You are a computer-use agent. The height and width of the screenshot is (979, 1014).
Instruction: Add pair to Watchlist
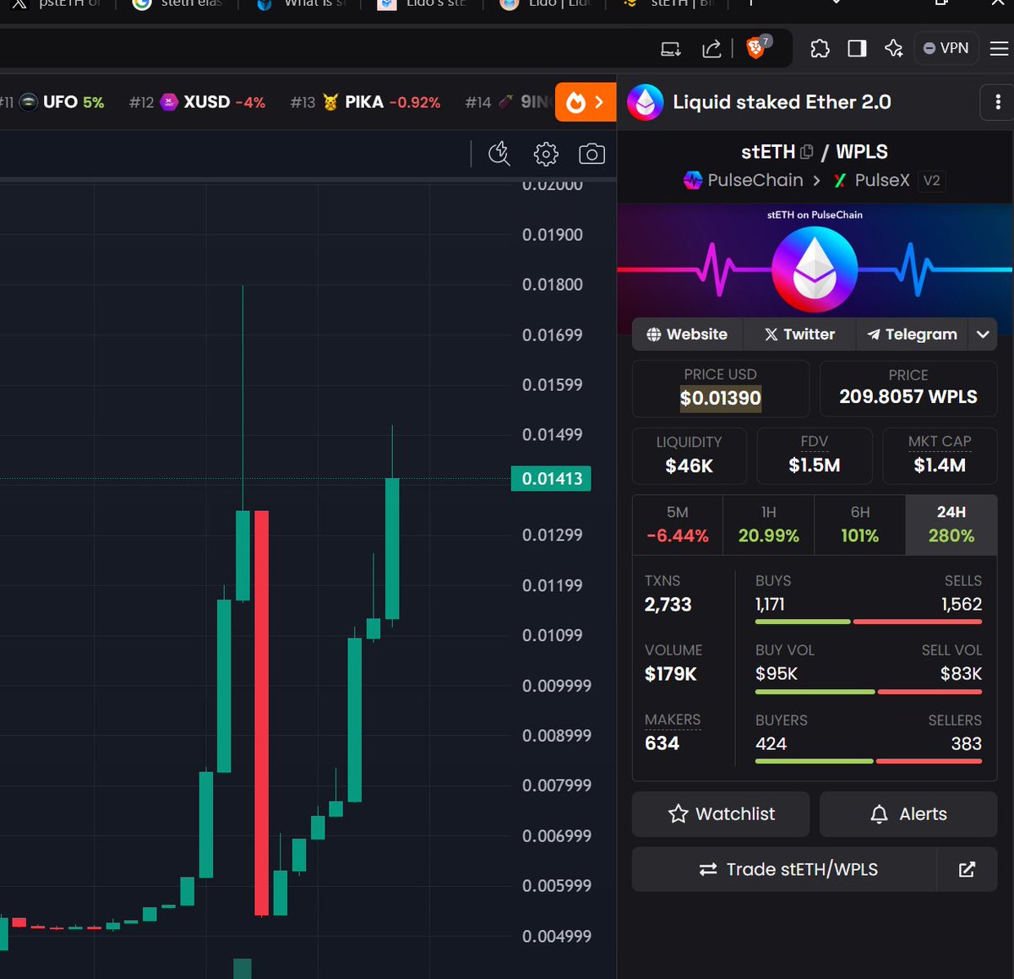click(721, 814)
